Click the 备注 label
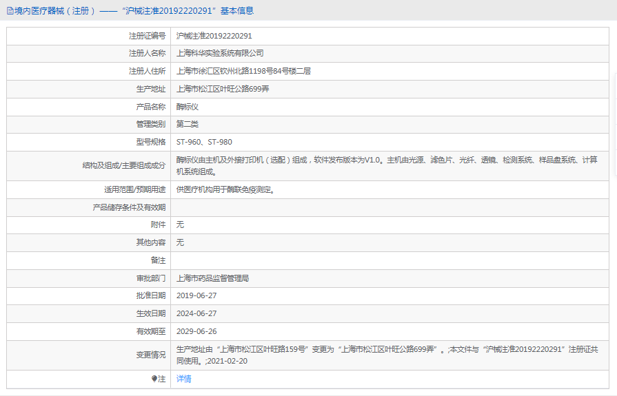The height and width of the screenshot is (396, 617). 158,260
